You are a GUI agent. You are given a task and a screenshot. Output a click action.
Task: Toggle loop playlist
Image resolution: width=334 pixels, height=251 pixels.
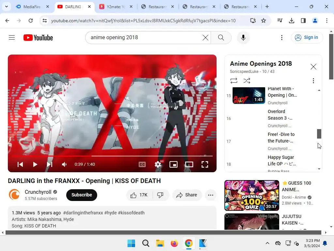(x=234, y=81)
